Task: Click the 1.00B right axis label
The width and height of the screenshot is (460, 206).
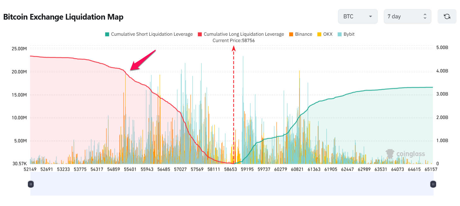Action: (442, 141)
